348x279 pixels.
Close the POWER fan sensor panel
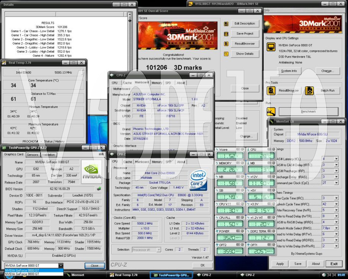(x=242, y=231)
